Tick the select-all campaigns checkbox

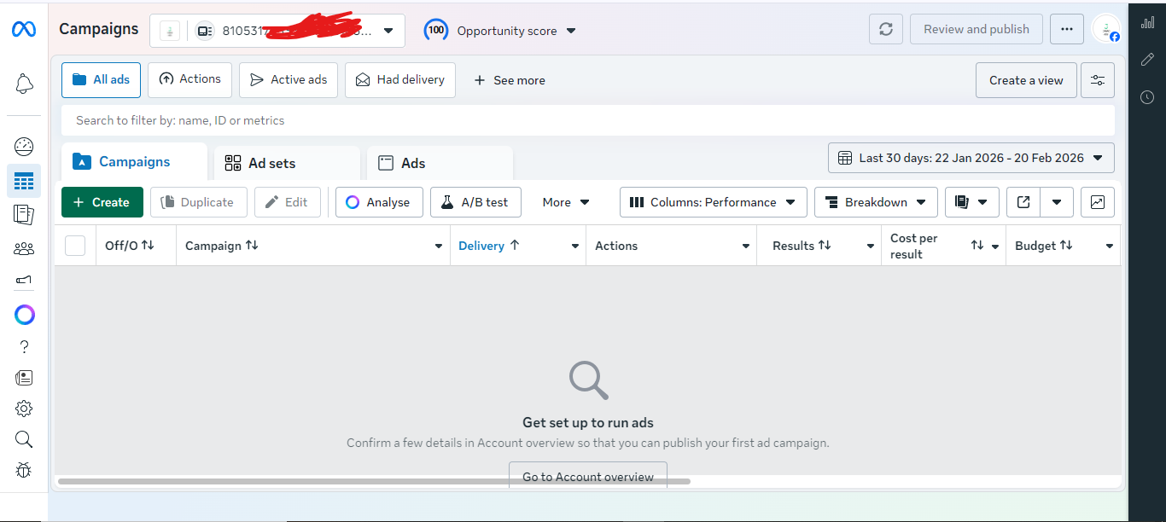pyautogui.click(x=75, y=246)
